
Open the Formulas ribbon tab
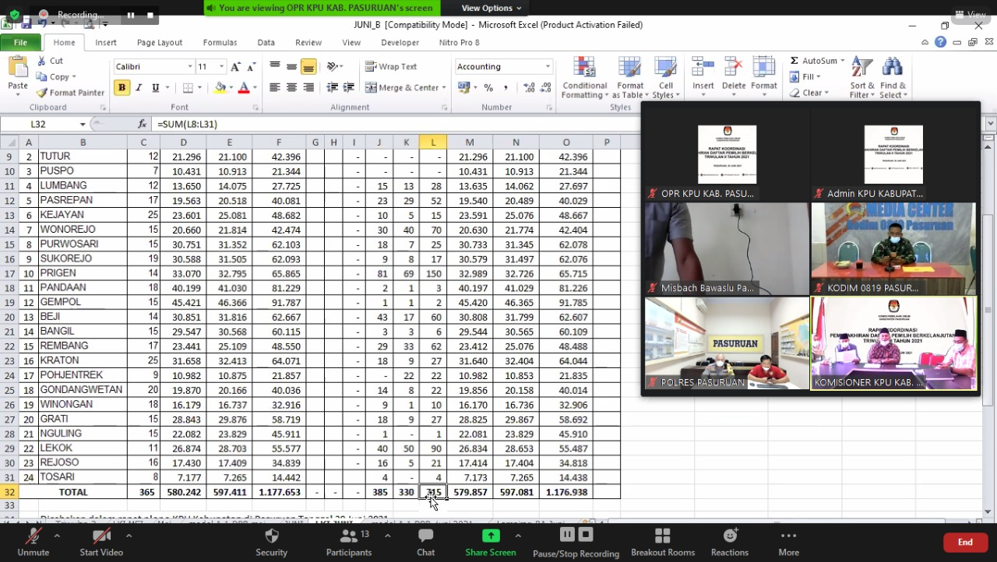click(220, 43)
